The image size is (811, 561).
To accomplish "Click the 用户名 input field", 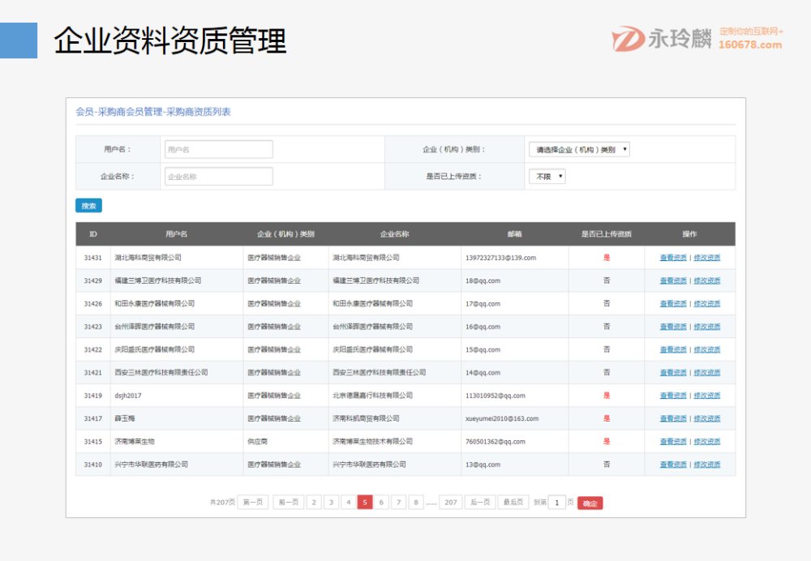I will (218, 149).
